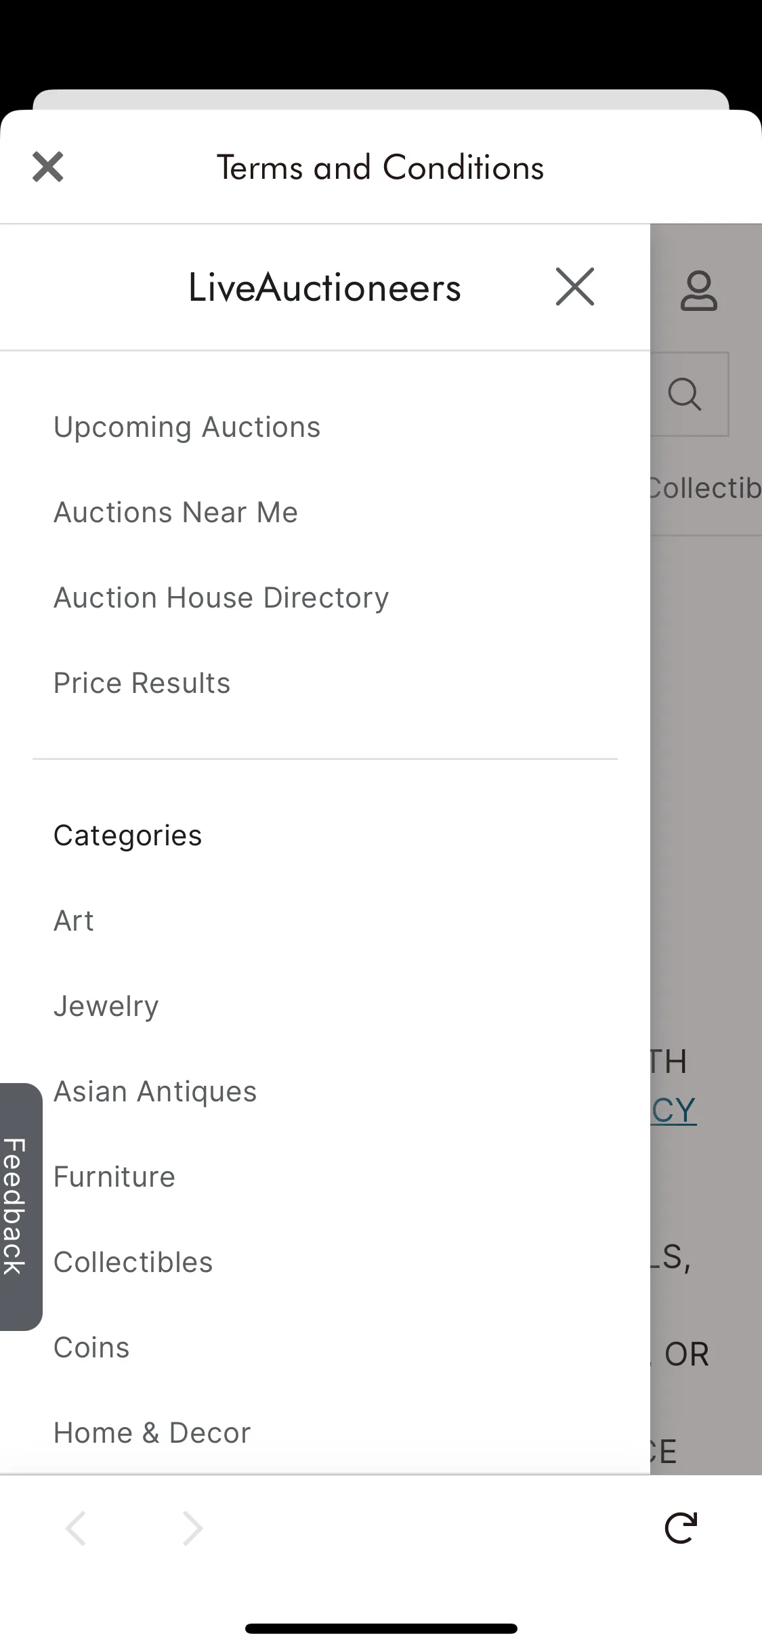Open the Coins category
762x1650 pixels.
click(x=91, y=1348)
